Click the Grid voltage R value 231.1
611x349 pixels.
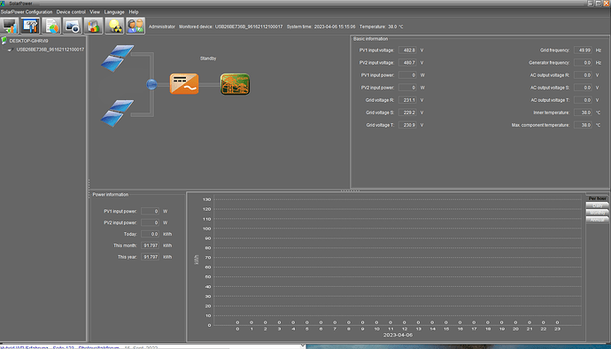coord(407,100)
